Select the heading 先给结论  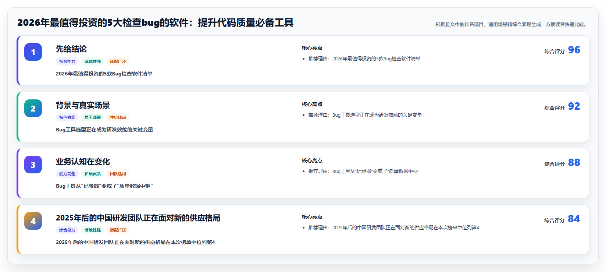pyautogui.click(x=71, y=49)
